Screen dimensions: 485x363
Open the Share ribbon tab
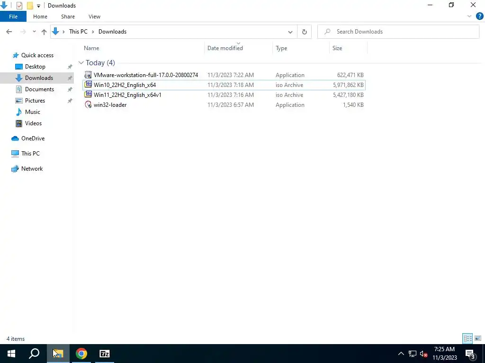68,17
